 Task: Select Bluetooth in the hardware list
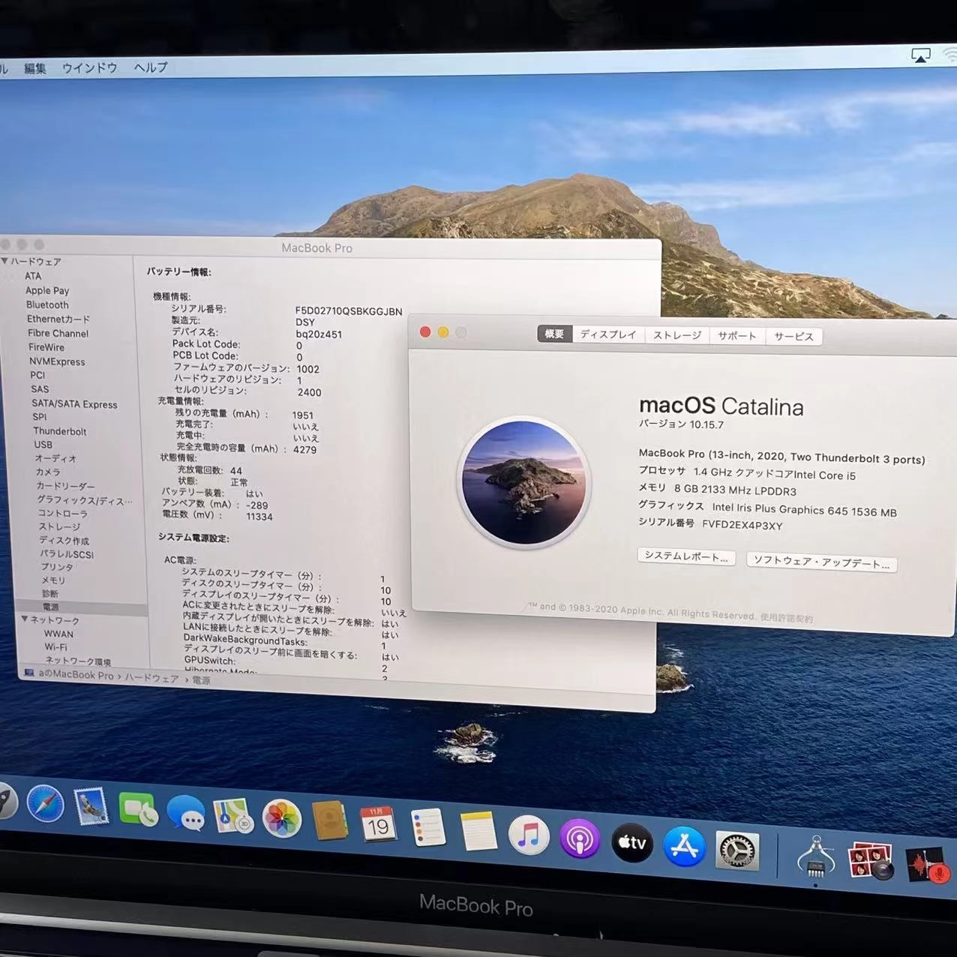[47, 304]
